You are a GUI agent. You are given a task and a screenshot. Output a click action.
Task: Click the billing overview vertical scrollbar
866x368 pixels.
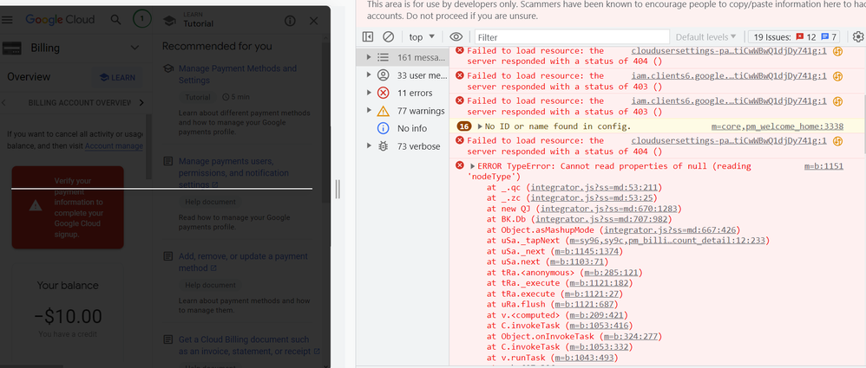click(x=148, y=146)
